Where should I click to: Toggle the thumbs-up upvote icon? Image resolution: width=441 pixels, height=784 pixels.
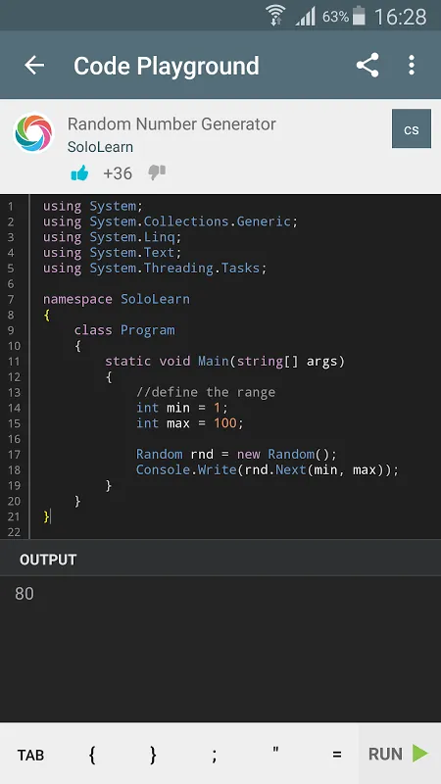point(79,173)
